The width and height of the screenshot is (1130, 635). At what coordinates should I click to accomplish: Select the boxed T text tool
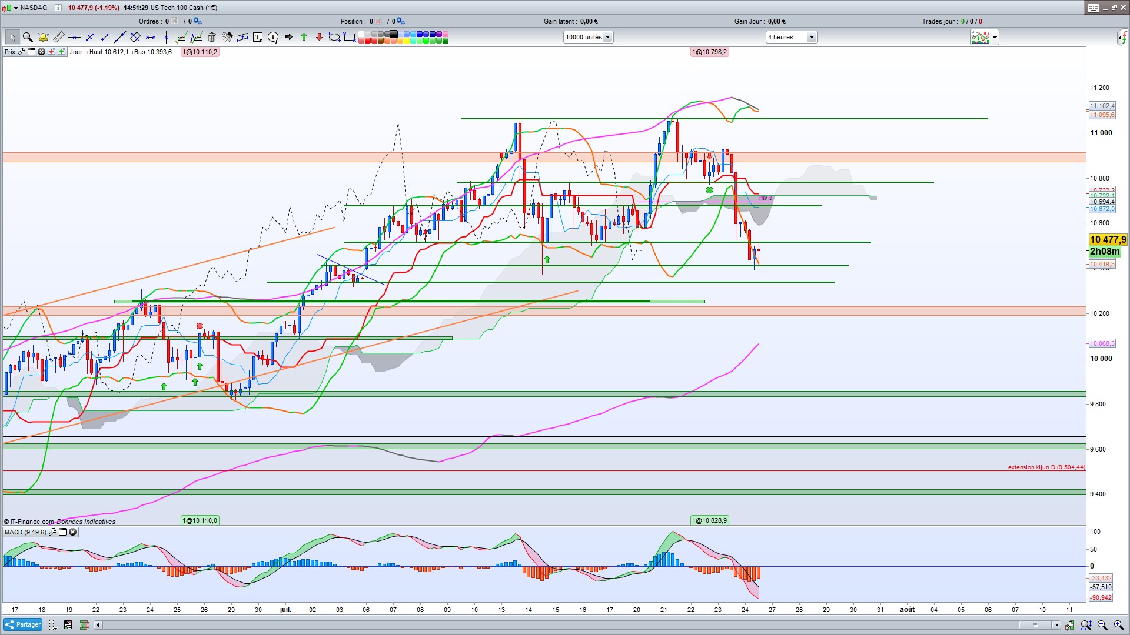pos(258,37)
